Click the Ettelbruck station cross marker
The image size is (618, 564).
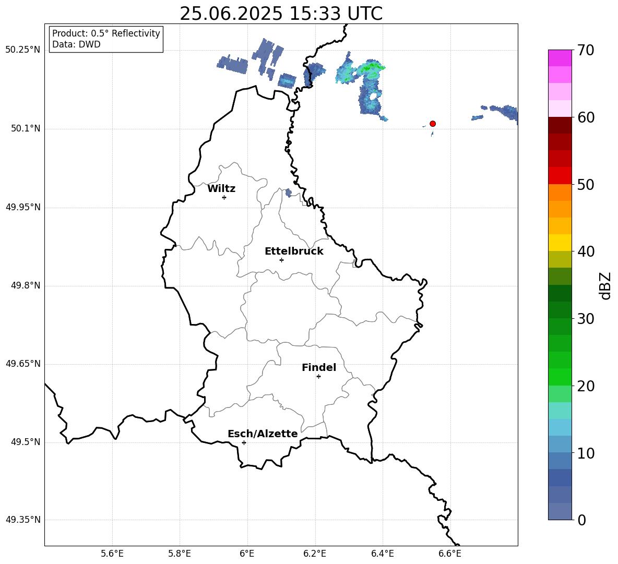(281, 260)
